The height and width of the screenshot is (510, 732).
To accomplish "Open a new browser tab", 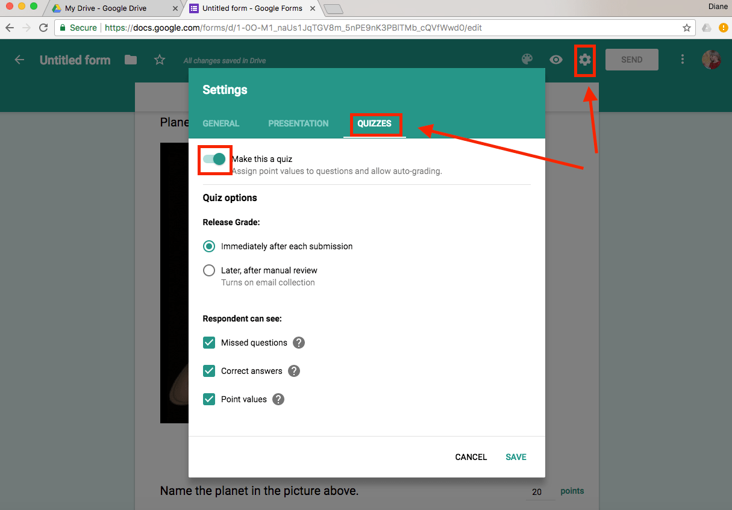I will (333, 9).
